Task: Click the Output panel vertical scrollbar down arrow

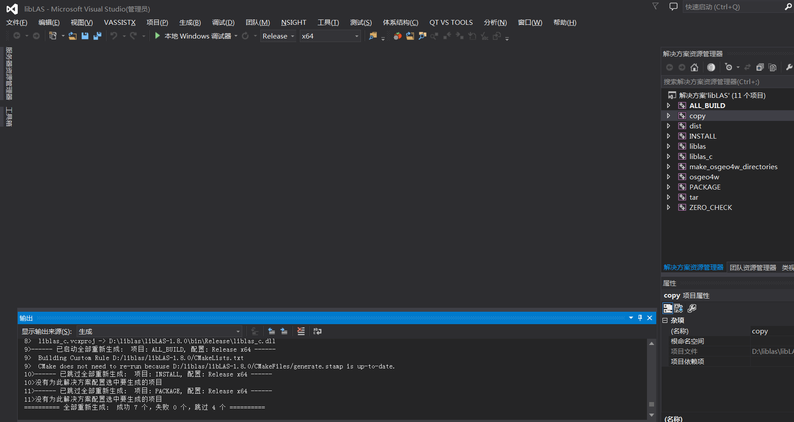Action: click(651, 415)
